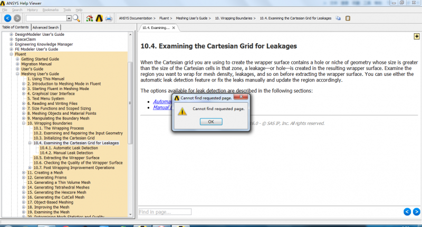The width and height of the screenshot is (422, 227).
Task: Go to previous find result arrow
Action: coord(407,212)
